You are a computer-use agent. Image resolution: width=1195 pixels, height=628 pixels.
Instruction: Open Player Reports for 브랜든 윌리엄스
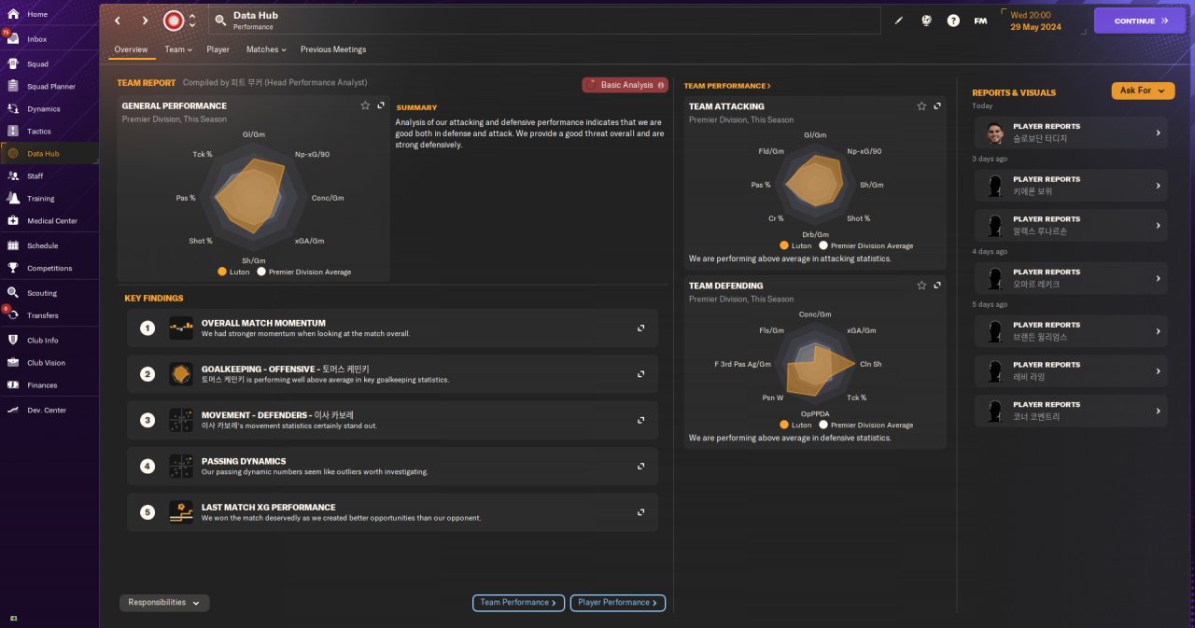[1071, 331]
